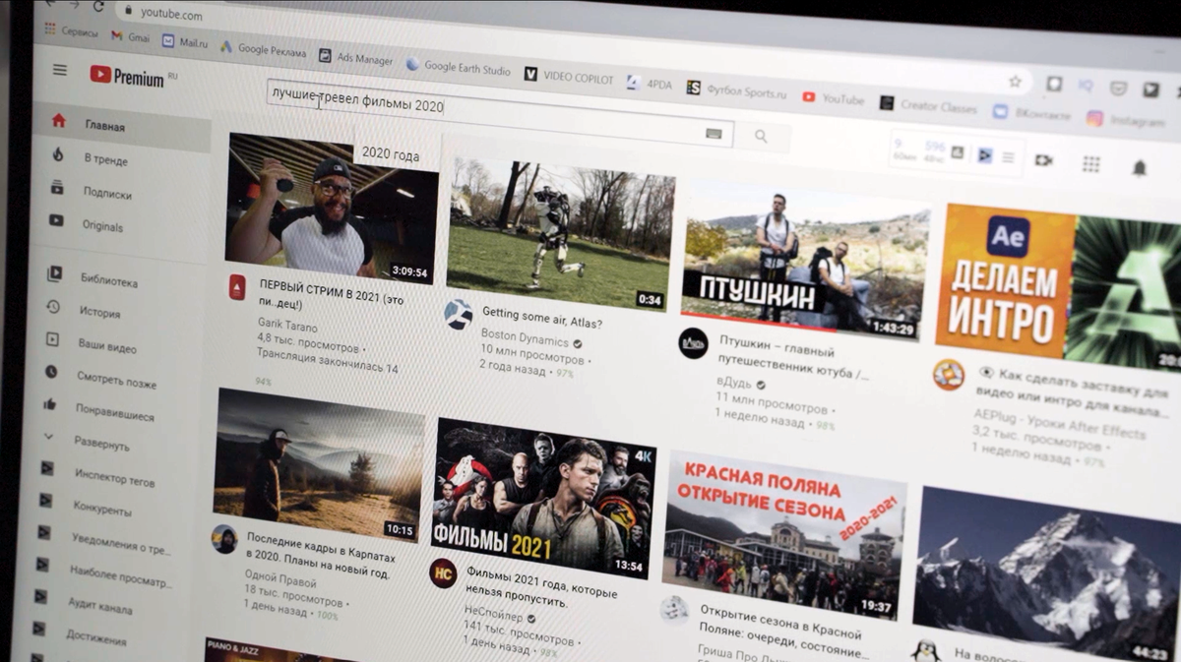The width and height of the screenshot is (1181, 662).
Task: Click the YouTube Premium logo
Action: coord(127,76)
